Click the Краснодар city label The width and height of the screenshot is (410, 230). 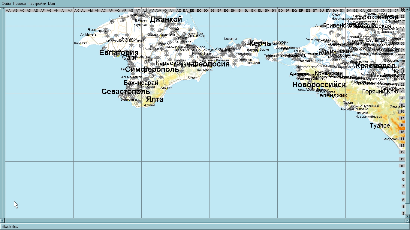pyautogui.click(x=376, y=66)
